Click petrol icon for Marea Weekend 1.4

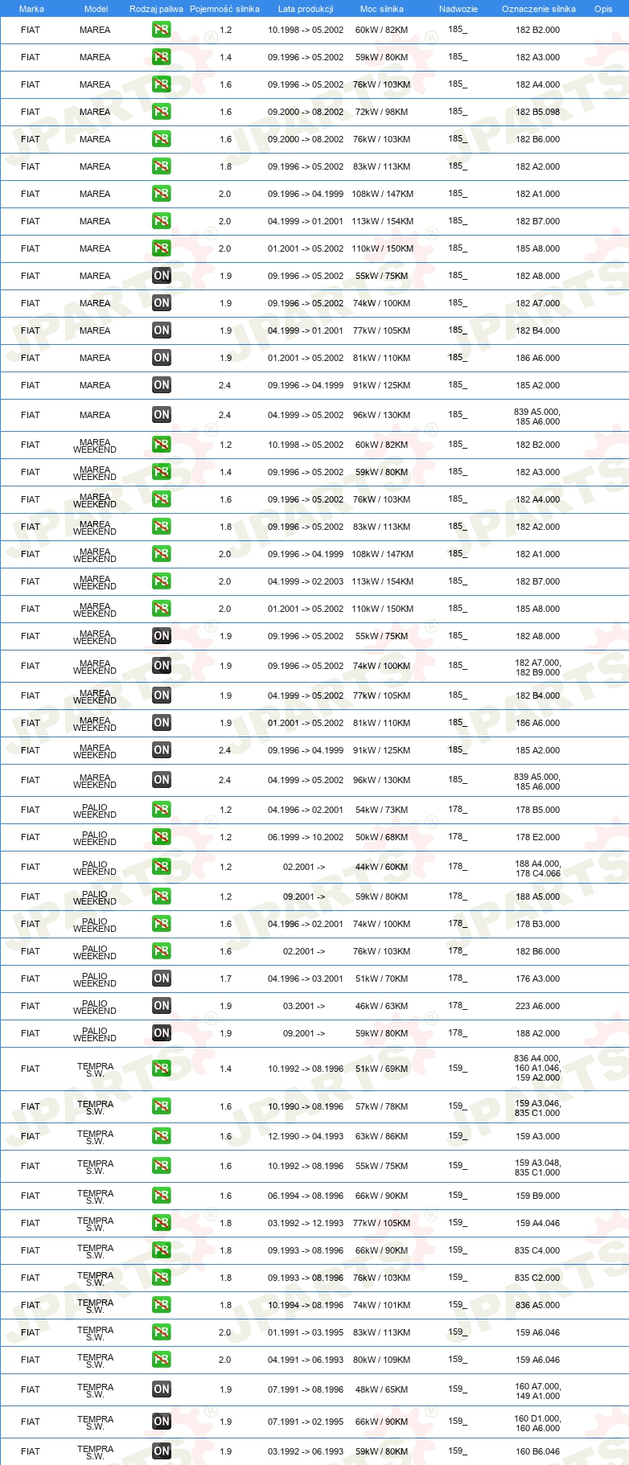(162, 472)
